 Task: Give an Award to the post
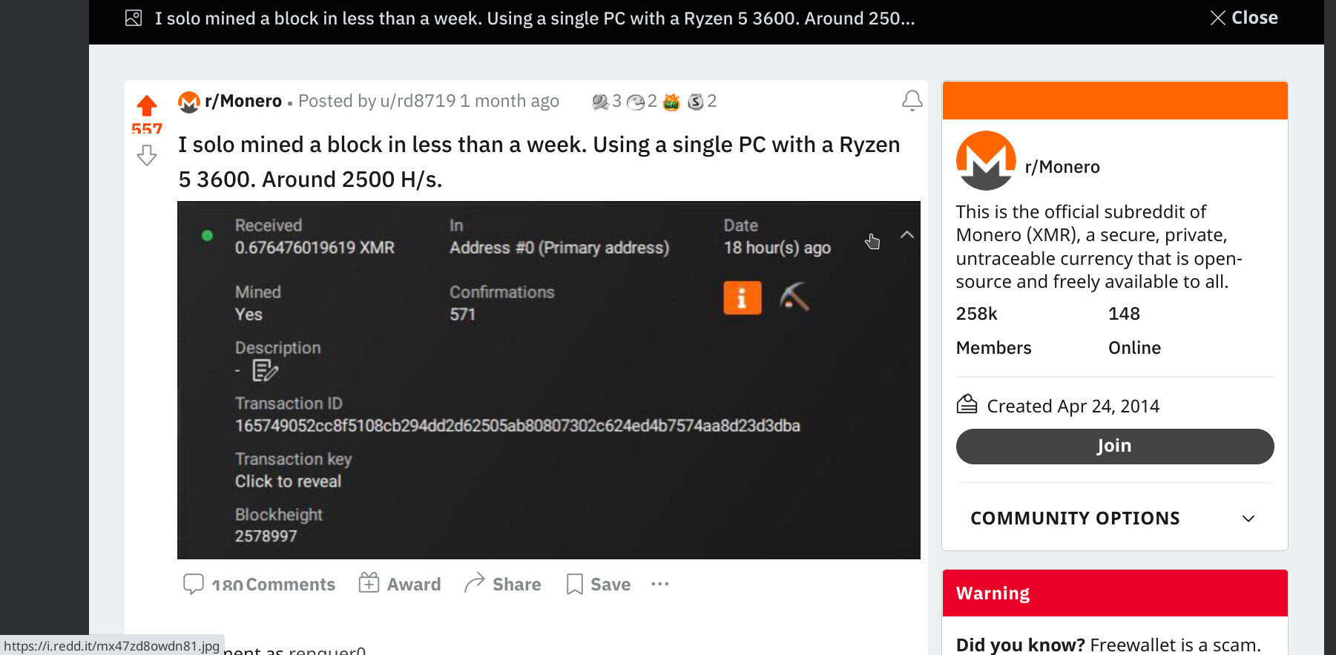click(400, 585)
